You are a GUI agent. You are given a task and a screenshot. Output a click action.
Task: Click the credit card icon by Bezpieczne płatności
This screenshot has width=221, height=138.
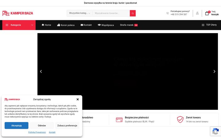pyautogui.click(x=119, y=120)
